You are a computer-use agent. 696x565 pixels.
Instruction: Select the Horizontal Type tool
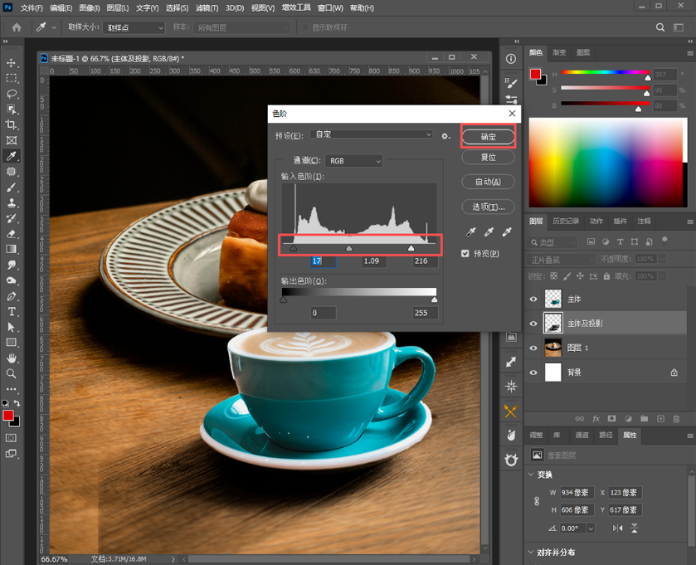click(x=12, y=312)
